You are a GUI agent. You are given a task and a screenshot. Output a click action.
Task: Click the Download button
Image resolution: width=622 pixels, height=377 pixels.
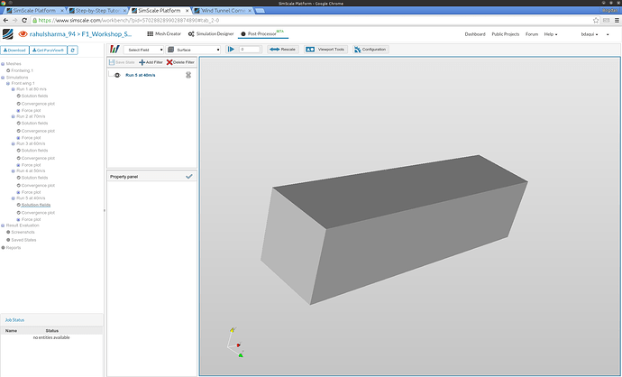click(16, 51)
